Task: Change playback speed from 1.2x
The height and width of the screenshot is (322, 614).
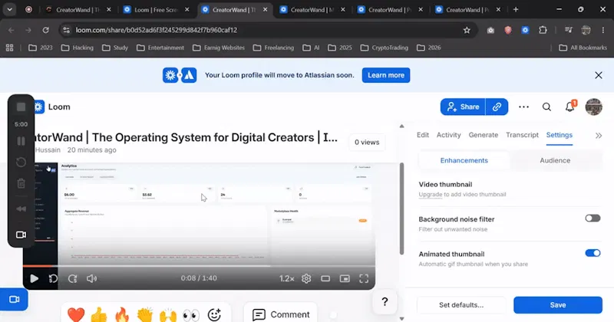Action: [286, 278]
